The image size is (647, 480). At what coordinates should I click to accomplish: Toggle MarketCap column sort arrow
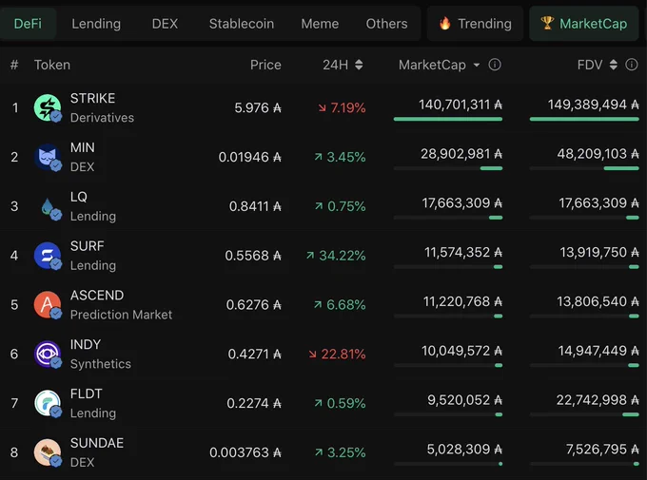(x=477, y=65)
